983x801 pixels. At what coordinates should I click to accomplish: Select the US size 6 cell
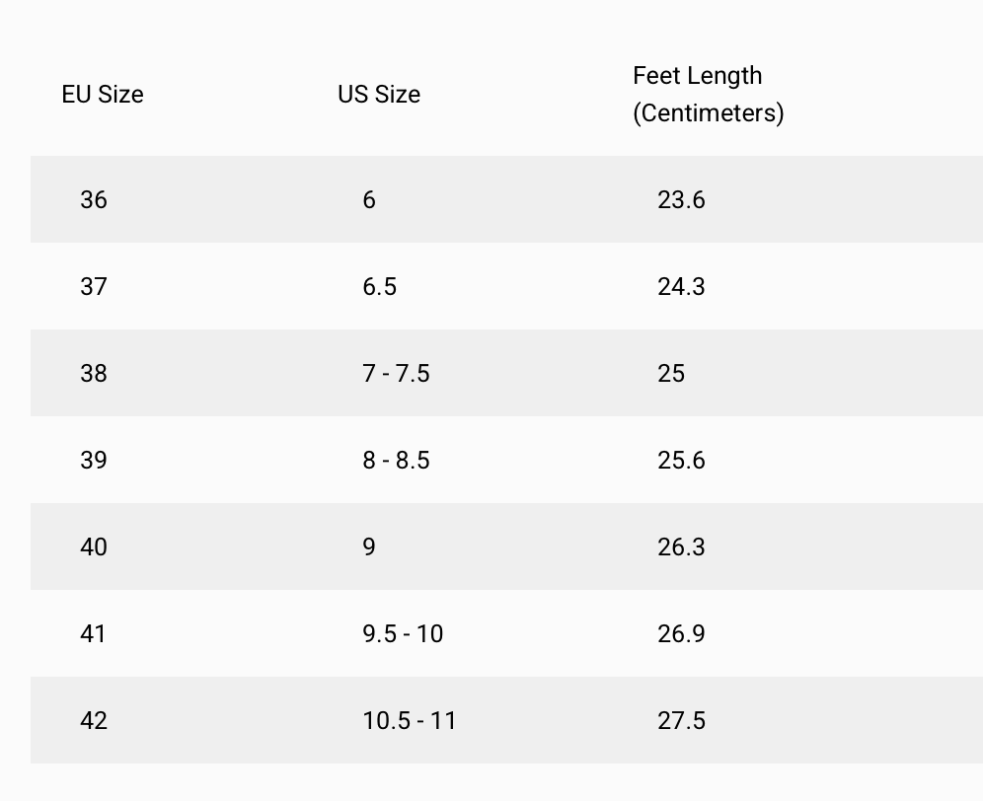click(369, 200)
